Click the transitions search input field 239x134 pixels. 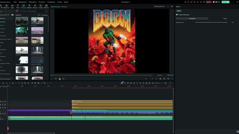tap(32, 11)
